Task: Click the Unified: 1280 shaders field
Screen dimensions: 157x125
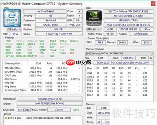Action: (x=141, y=34)
